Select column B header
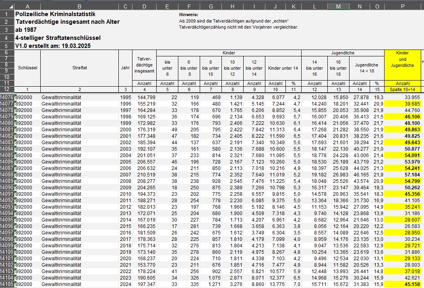Viewport: 424px width, 288px height. pos(79,6)
